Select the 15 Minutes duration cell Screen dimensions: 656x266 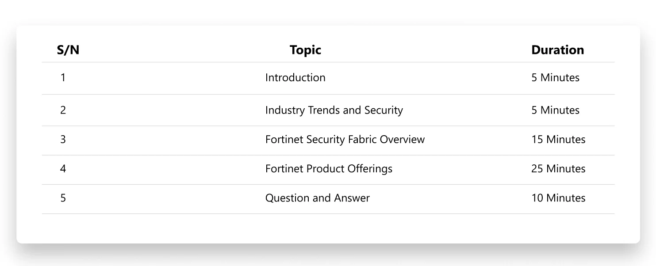click(558, 140)
